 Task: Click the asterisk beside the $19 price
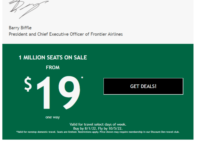[82, 78]
